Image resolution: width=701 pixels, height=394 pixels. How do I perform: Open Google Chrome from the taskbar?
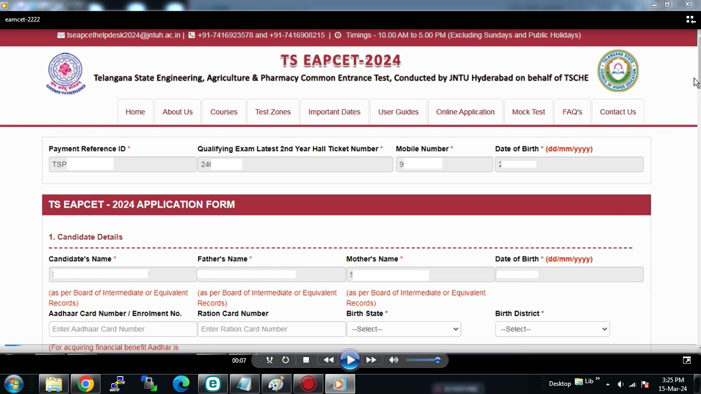click(86, 384)
